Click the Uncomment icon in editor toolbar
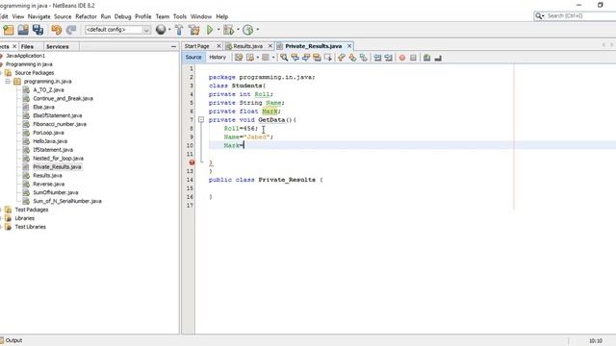 [438, 58]
